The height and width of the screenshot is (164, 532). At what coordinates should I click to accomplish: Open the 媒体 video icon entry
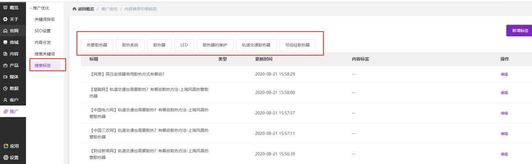click(5, 77)
